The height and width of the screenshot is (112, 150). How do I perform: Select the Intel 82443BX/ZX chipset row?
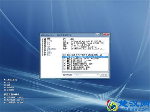pyautogui.click(x=84, y=43)
